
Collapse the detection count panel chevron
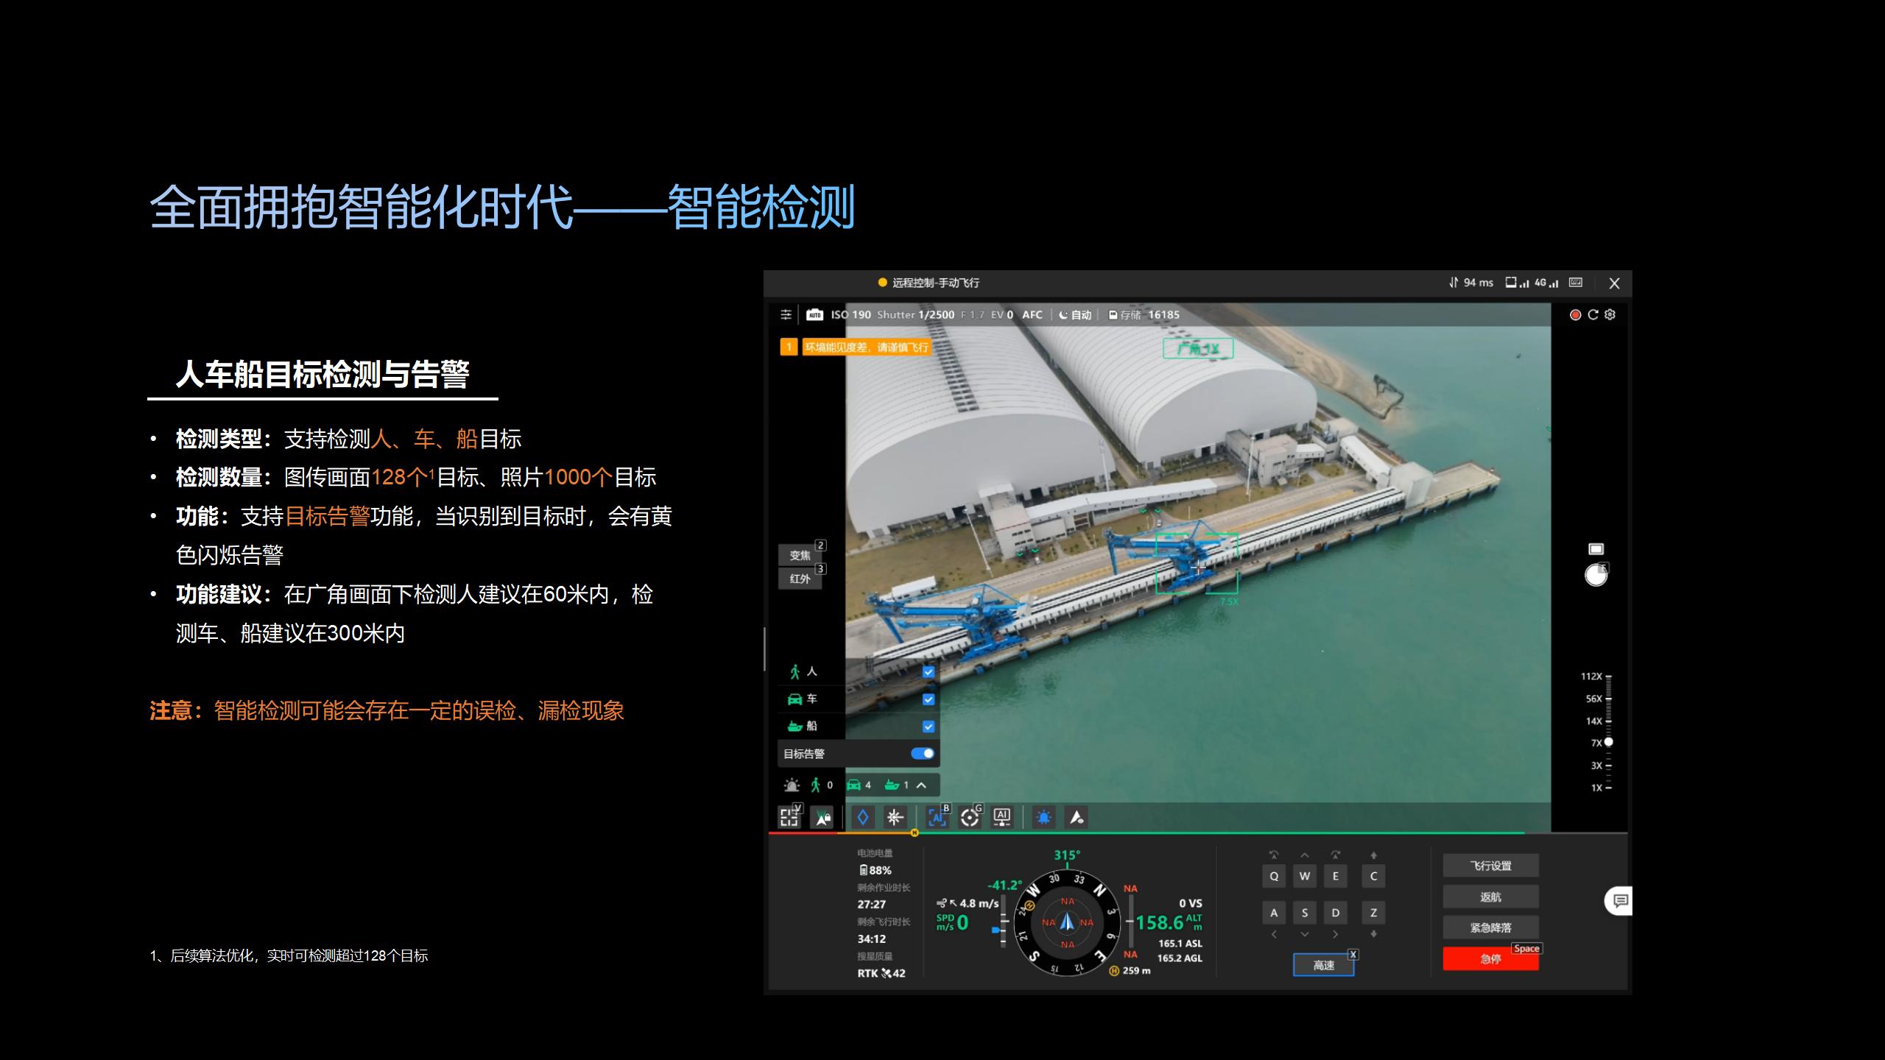pos(921,785)
